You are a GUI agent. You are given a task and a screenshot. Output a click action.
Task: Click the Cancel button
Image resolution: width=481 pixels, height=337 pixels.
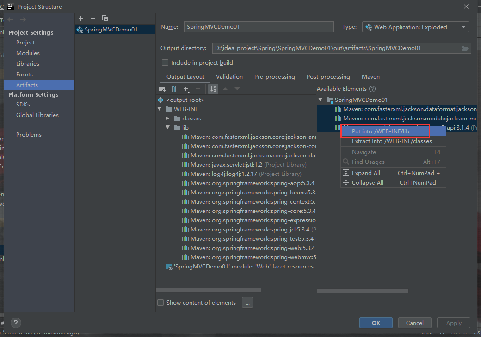[x=415, y=323]
